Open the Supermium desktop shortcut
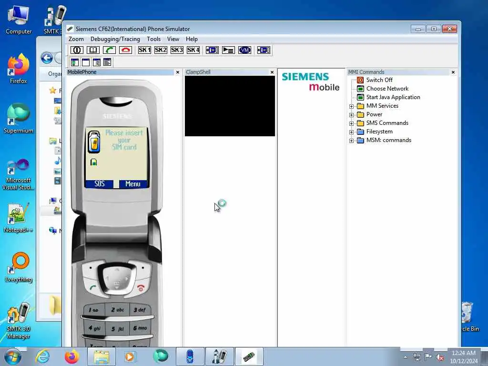The width and height of the screenshot is (488, 366). [x=19, y=118]
